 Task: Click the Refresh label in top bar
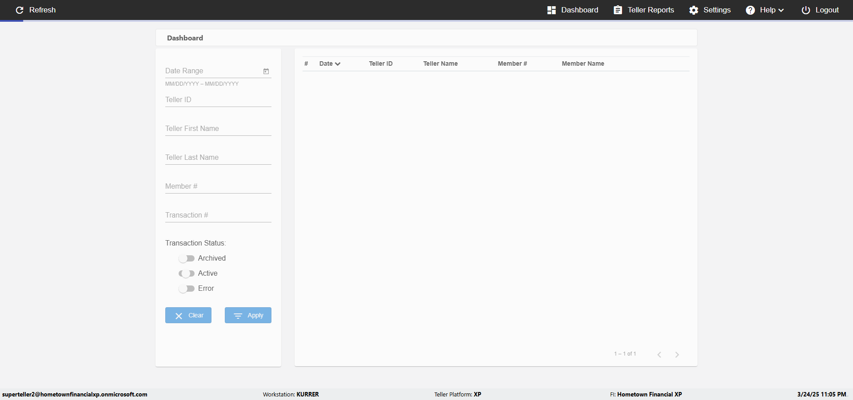point(42,10)
